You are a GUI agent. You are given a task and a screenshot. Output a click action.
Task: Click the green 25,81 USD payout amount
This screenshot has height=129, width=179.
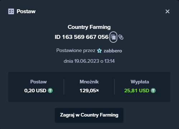coord(137,91)
